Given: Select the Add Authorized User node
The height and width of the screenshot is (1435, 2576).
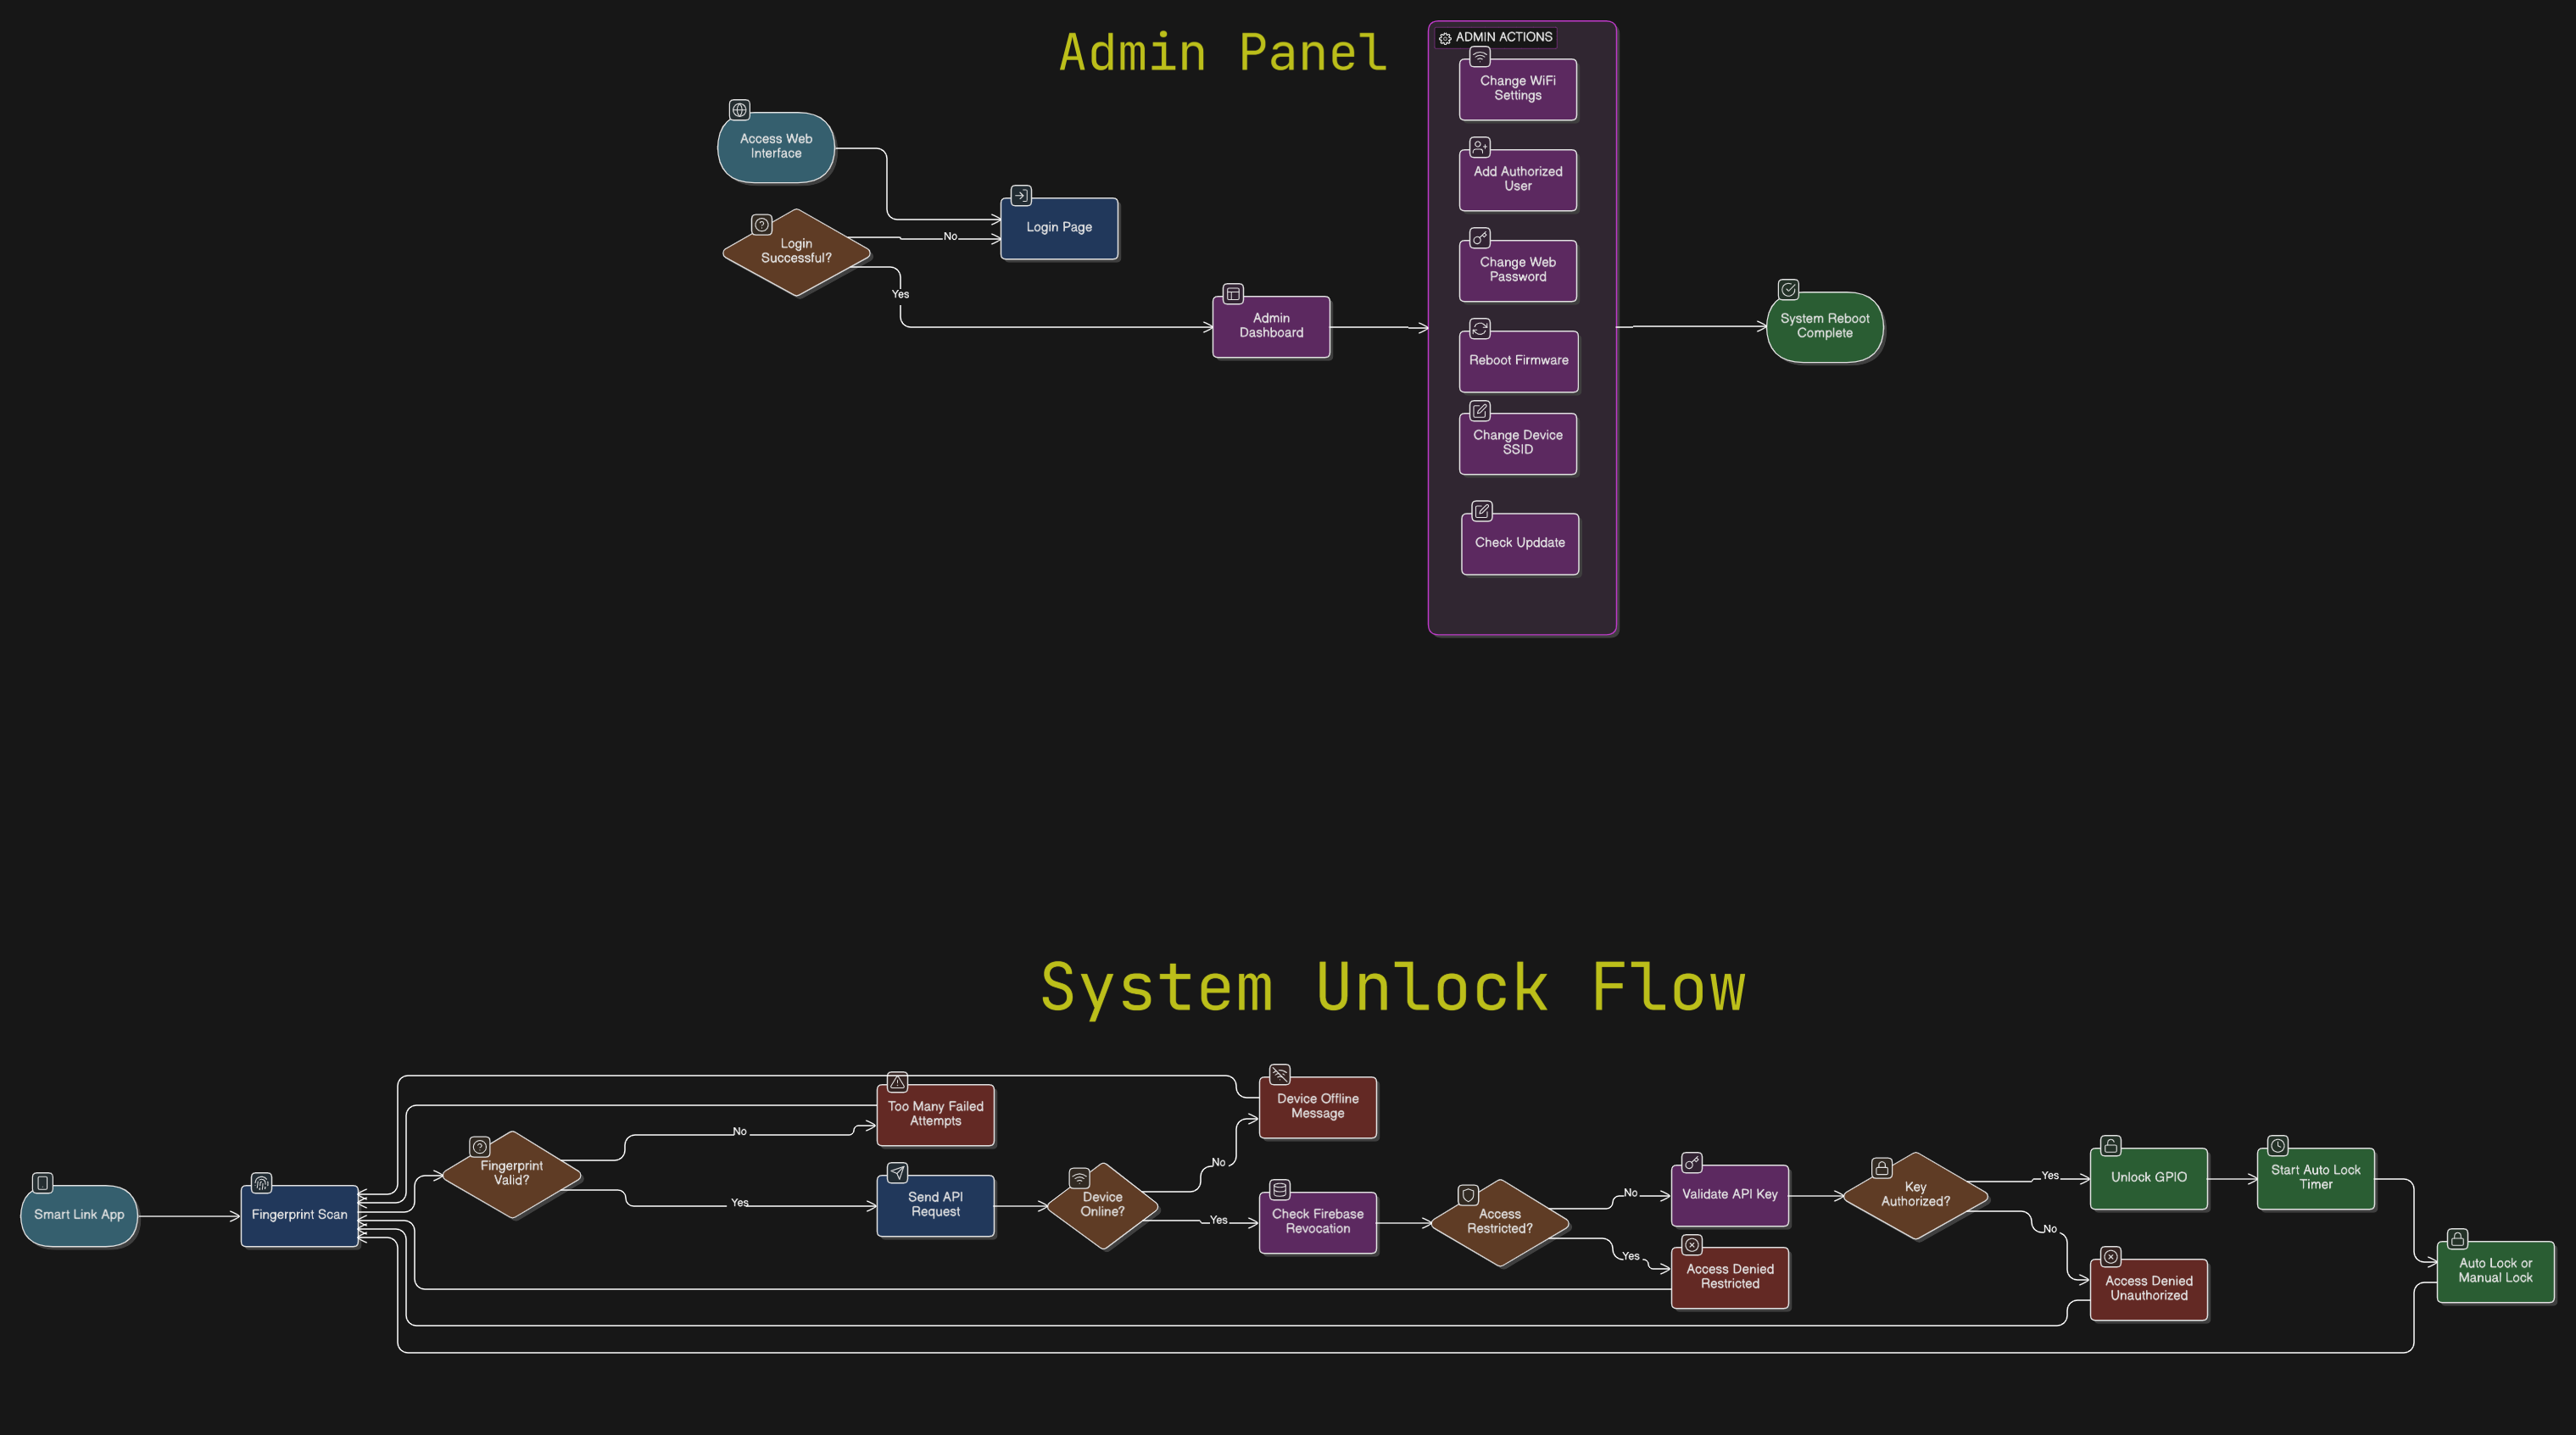Looking at the screenshot, I should pyautogui.click(x=1518, y=180).
